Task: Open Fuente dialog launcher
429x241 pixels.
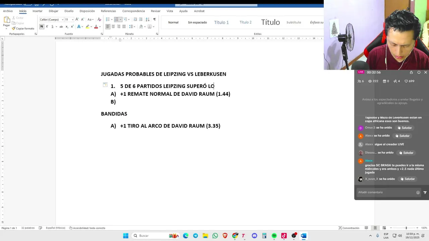Action: click(102, 34)
